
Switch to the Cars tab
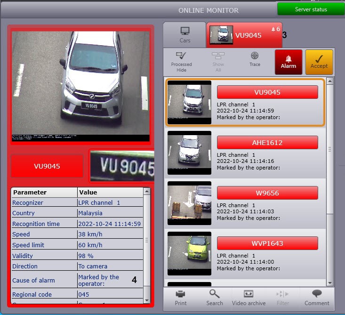[x=185, y=35]
